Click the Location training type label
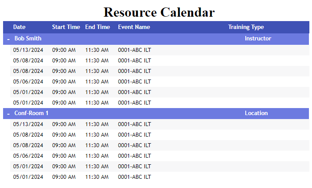 pyautogui.click(x=256, y=113)
